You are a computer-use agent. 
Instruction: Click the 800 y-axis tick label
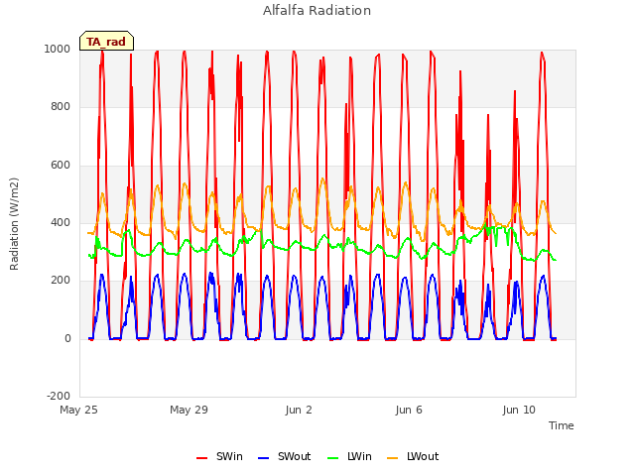(61, 107)
